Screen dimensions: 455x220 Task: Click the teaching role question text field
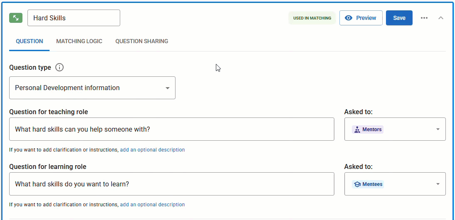[x=171, y=129]
